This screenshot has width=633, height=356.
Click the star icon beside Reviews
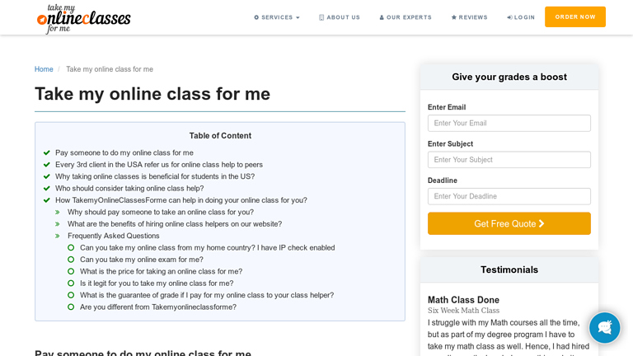point(454,17)
